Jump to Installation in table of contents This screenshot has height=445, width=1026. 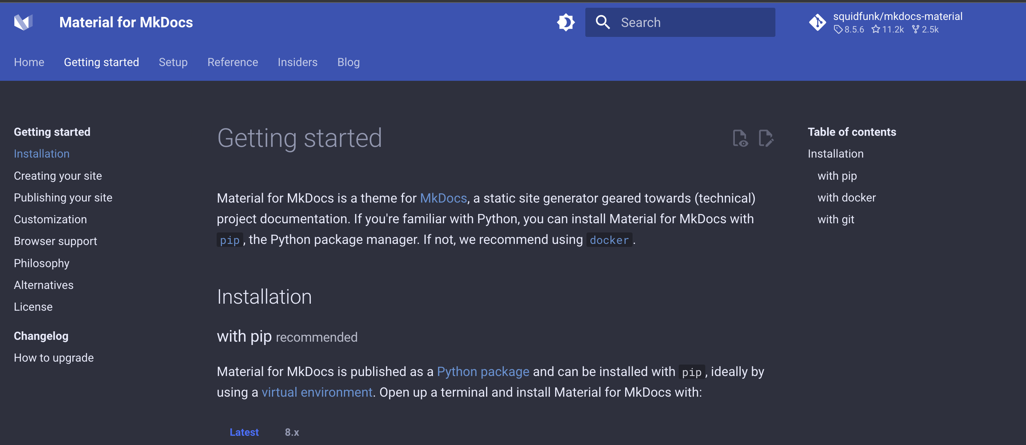point(836,153)
